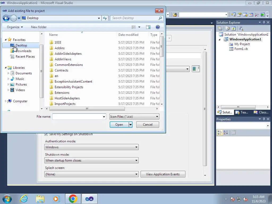Click Categorized view icon in Properties panel
The image size is (272, 204).
[220, 133]
